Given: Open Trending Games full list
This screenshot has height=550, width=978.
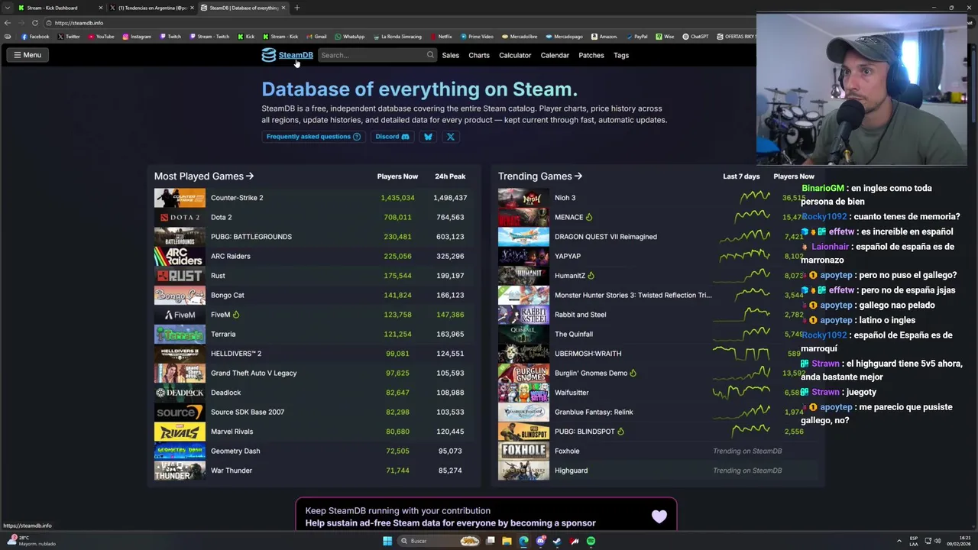Looking at the screenshot, I should [540, 176].
